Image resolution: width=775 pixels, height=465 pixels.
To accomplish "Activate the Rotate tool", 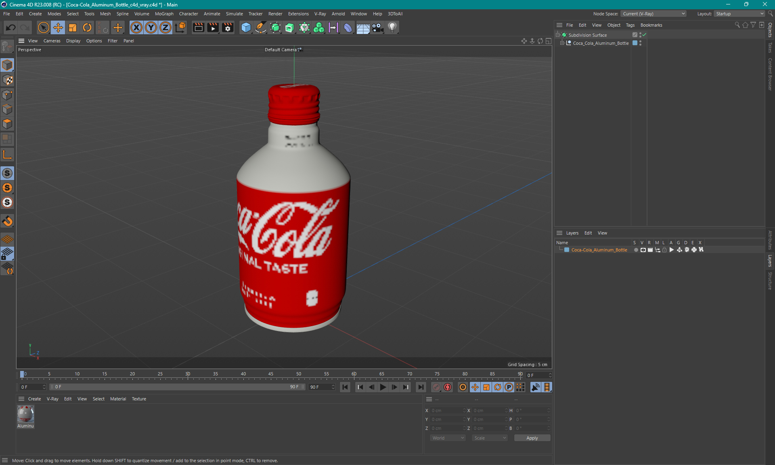I will pyautogui.click(x=87, y=27).
